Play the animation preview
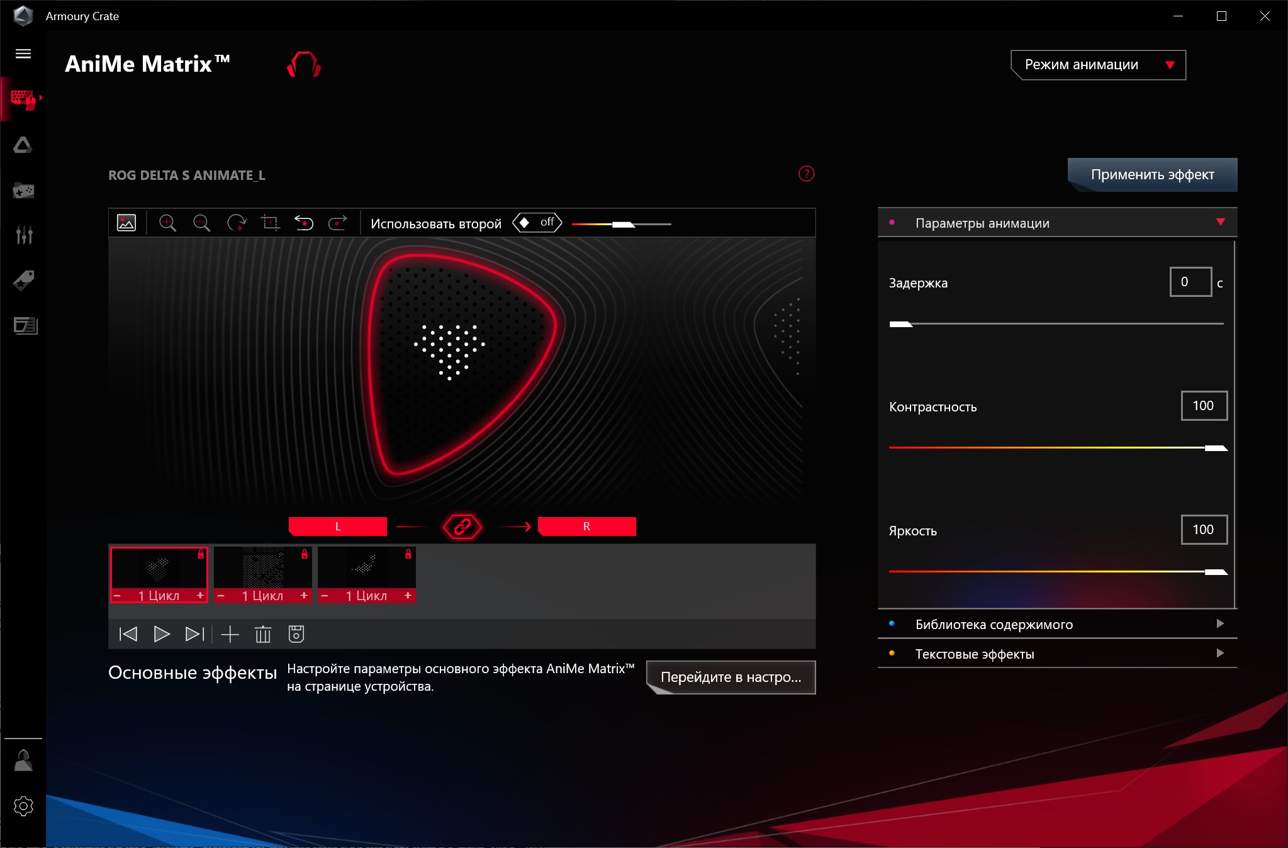The image size is (1288, 848). [x=162, y=634]
